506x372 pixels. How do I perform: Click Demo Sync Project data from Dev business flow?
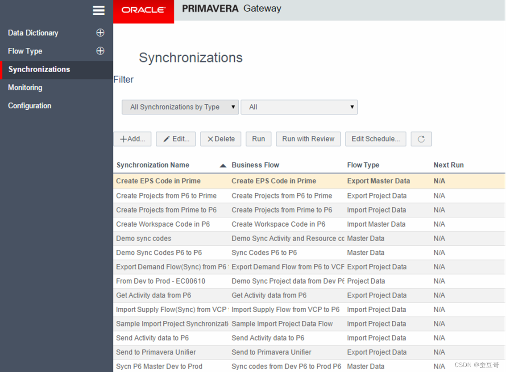(x=288, y=281)
